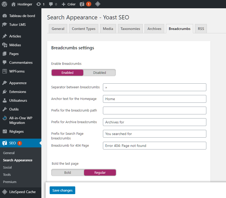View comments via the speech bubble icon

(x=52, y=4)
